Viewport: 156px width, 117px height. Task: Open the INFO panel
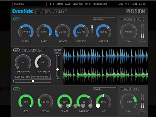pos(88,4)
